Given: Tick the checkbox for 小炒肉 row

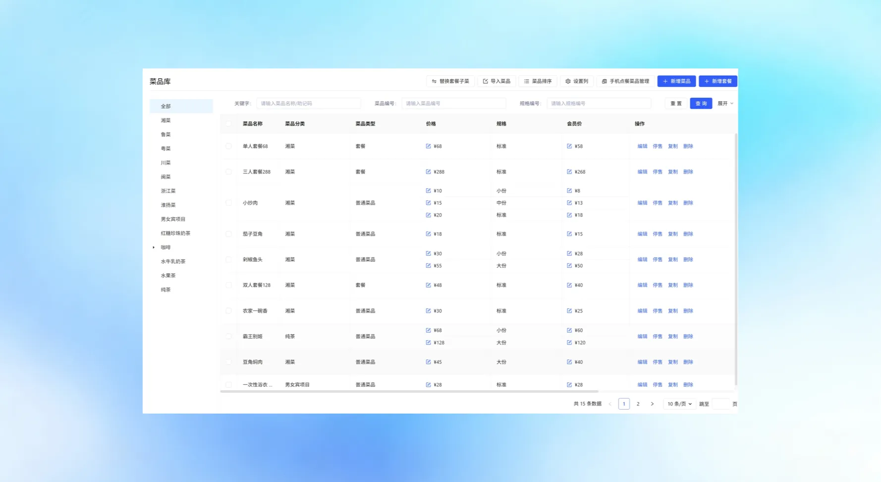Looking at the screenshot, I should coord(228,203).
